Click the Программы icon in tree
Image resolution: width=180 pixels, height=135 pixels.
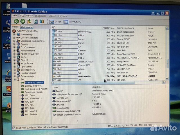(x=18, y=67)
